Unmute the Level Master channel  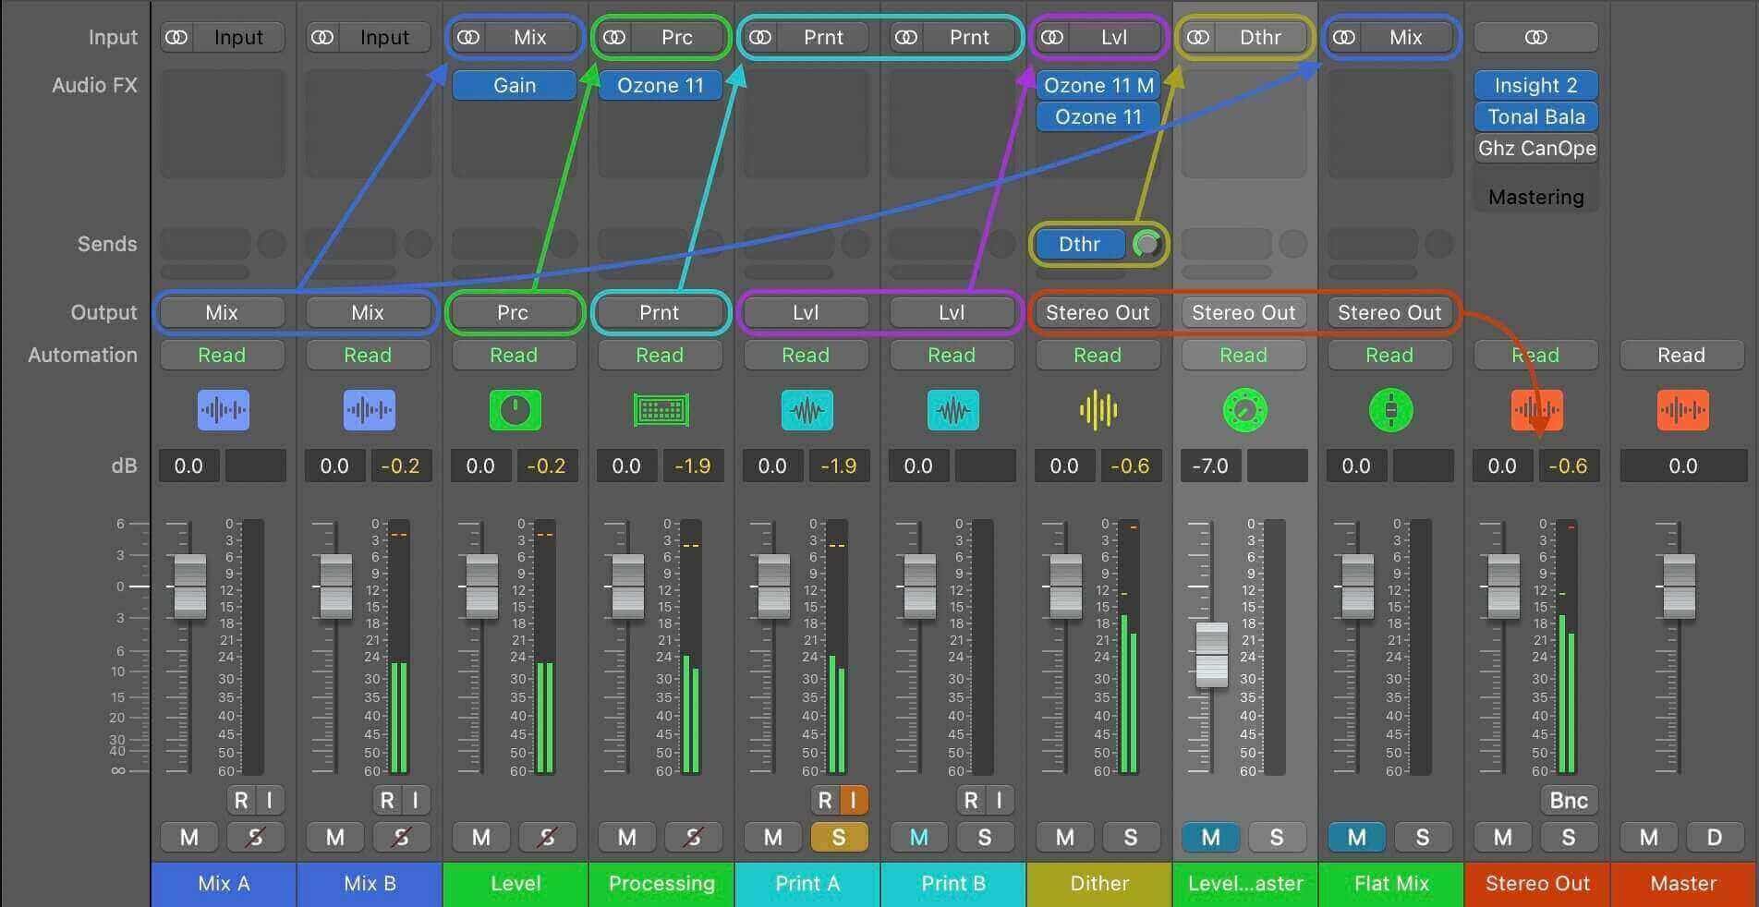[1211, 838]
